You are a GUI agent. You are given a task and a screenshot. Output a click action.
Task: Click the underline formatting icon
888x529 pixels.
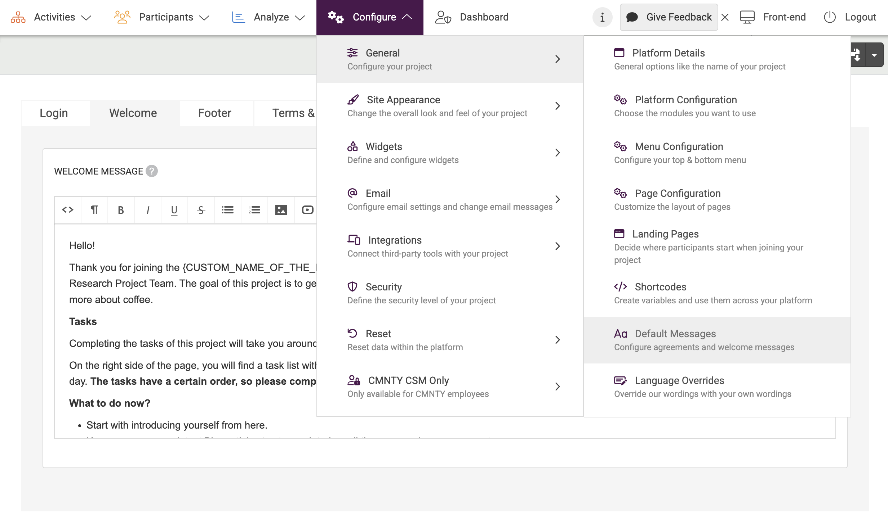tap(174, 210)
